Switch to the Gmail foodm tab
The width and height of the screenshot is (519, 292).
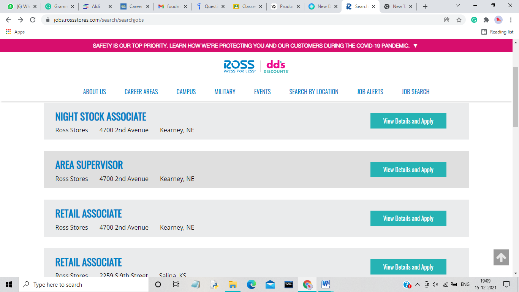(x=172, y=6)
